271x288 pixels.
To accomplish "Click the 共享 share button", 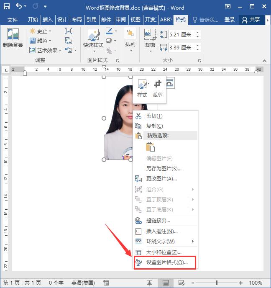I will pyautogui.click(x=251, y=20).
